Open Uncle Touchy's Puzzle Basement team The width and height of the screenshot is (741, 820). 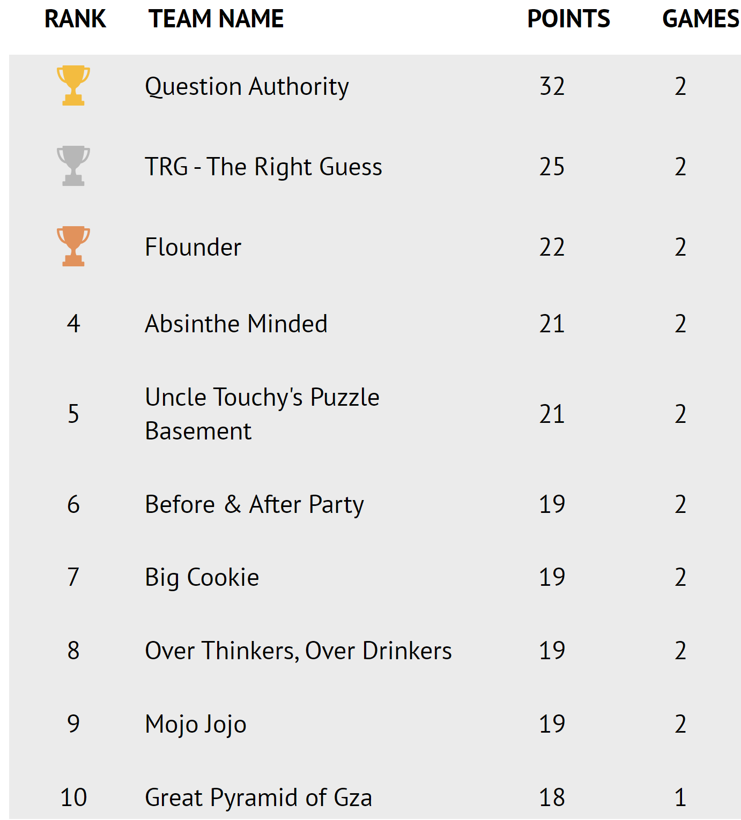262,414
